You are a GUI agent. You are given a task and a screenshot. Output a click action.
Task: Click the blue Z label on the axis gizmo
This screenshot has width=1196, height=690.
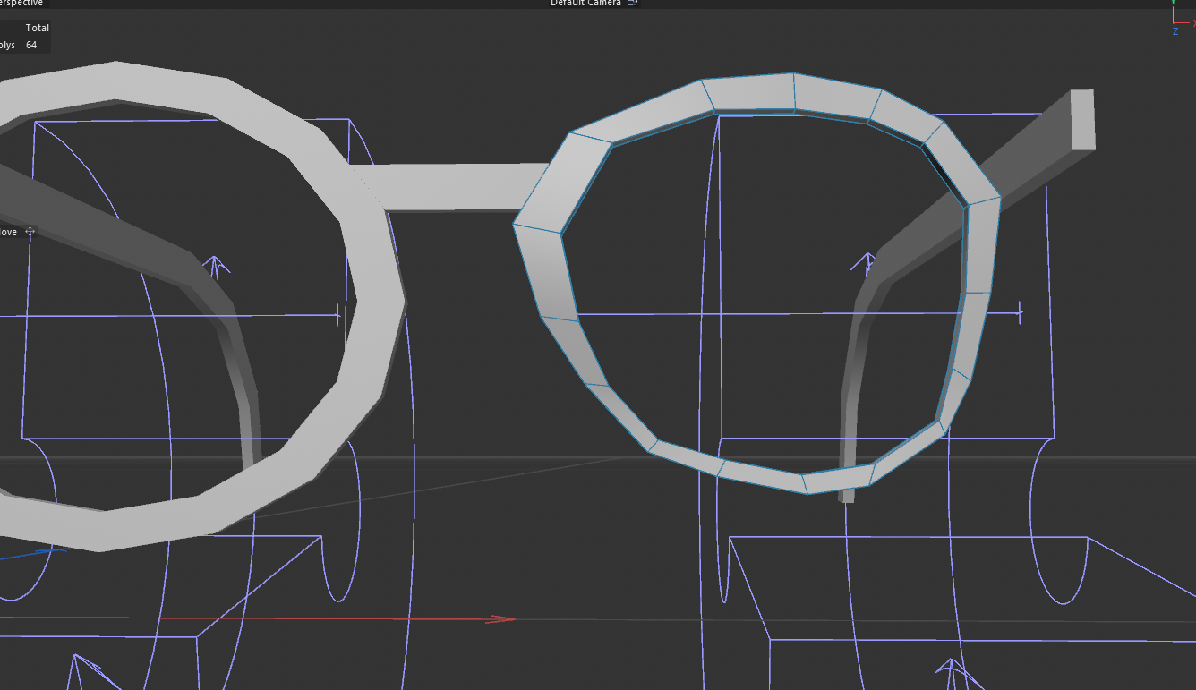pos(1175,31)
